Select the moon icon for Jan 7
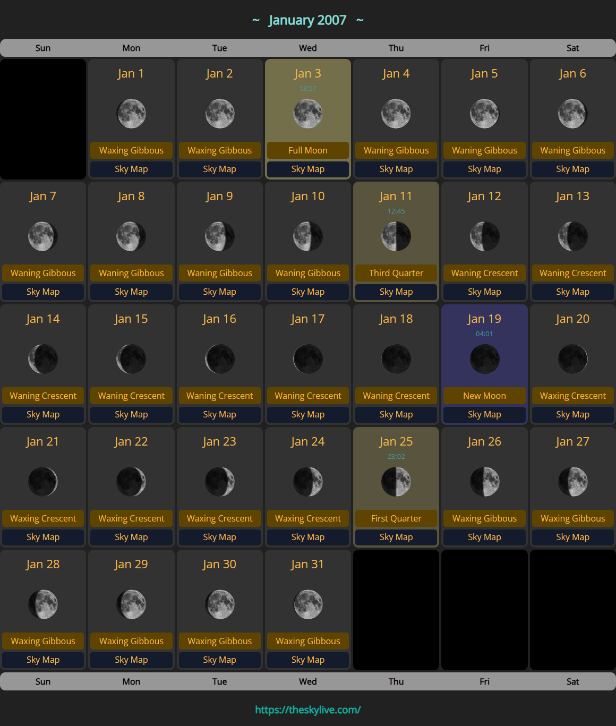The image size is (616, 726). [43, 236]
